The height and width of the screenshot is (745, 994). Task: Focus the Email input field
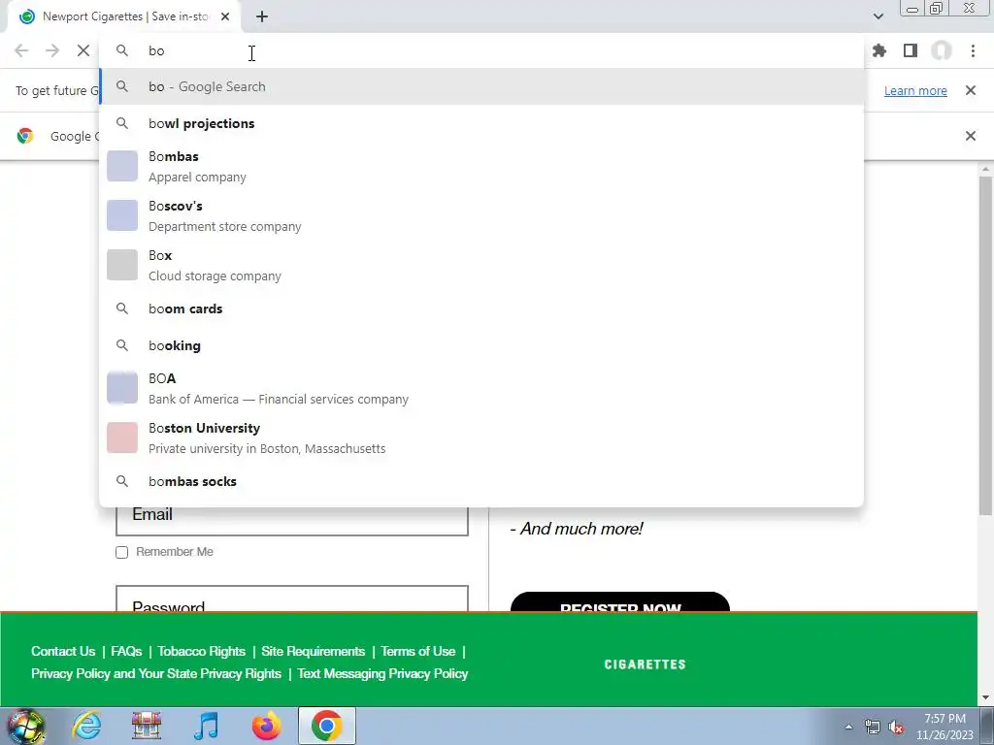coord(292,521)
